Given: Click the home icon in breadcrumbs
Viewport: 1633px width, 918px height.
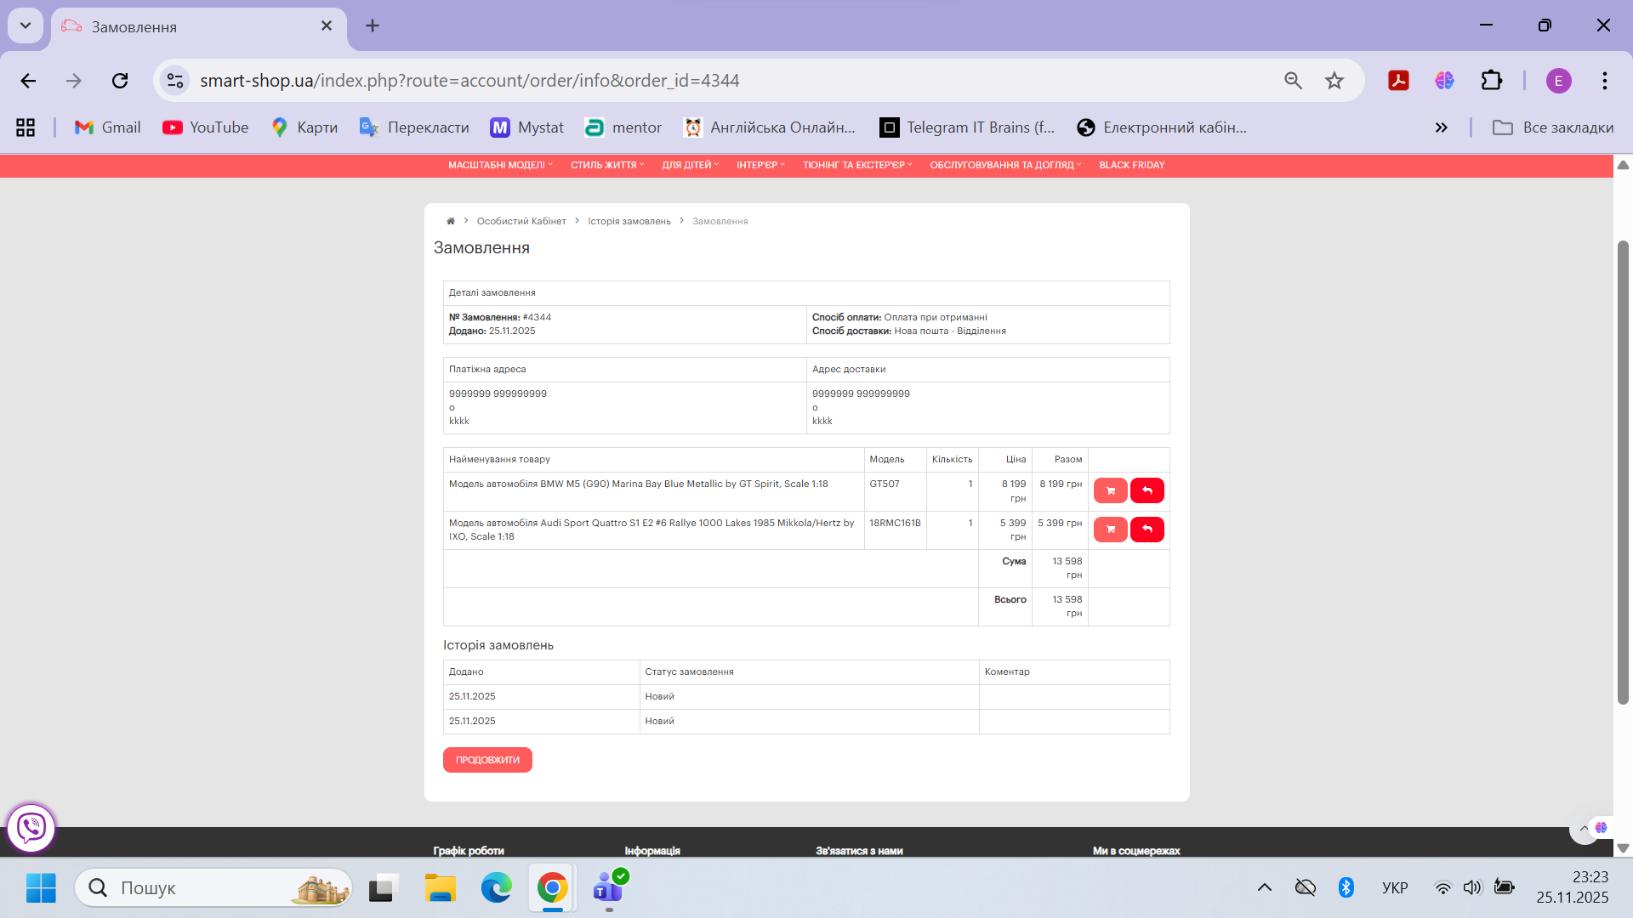Looking at the screenshot, I should [x=451, y=221].
